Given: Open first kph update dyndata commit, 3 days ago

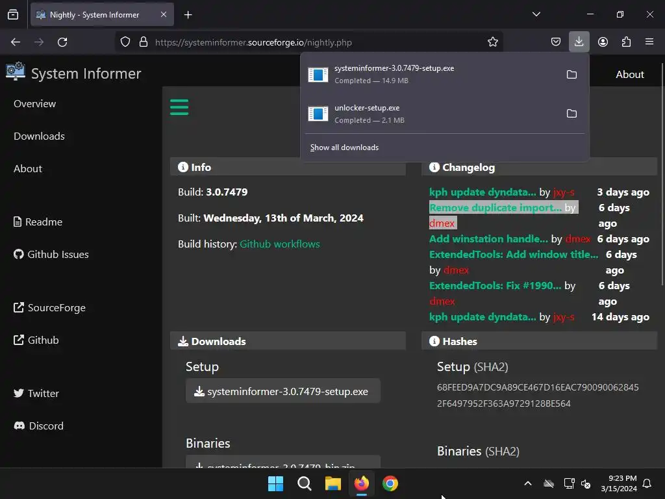Looking at the screenshot, I should coord(483,192).
